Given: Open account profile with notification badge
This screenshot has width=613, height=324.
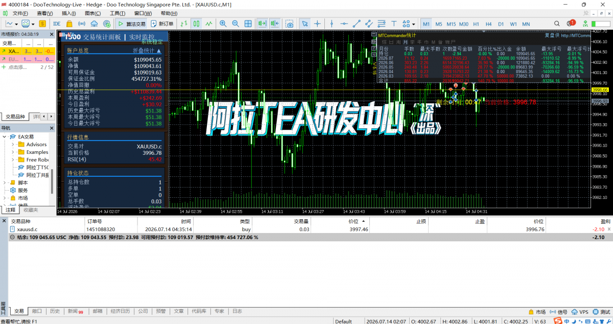Looking at the screenshot, I should (572, 24).
